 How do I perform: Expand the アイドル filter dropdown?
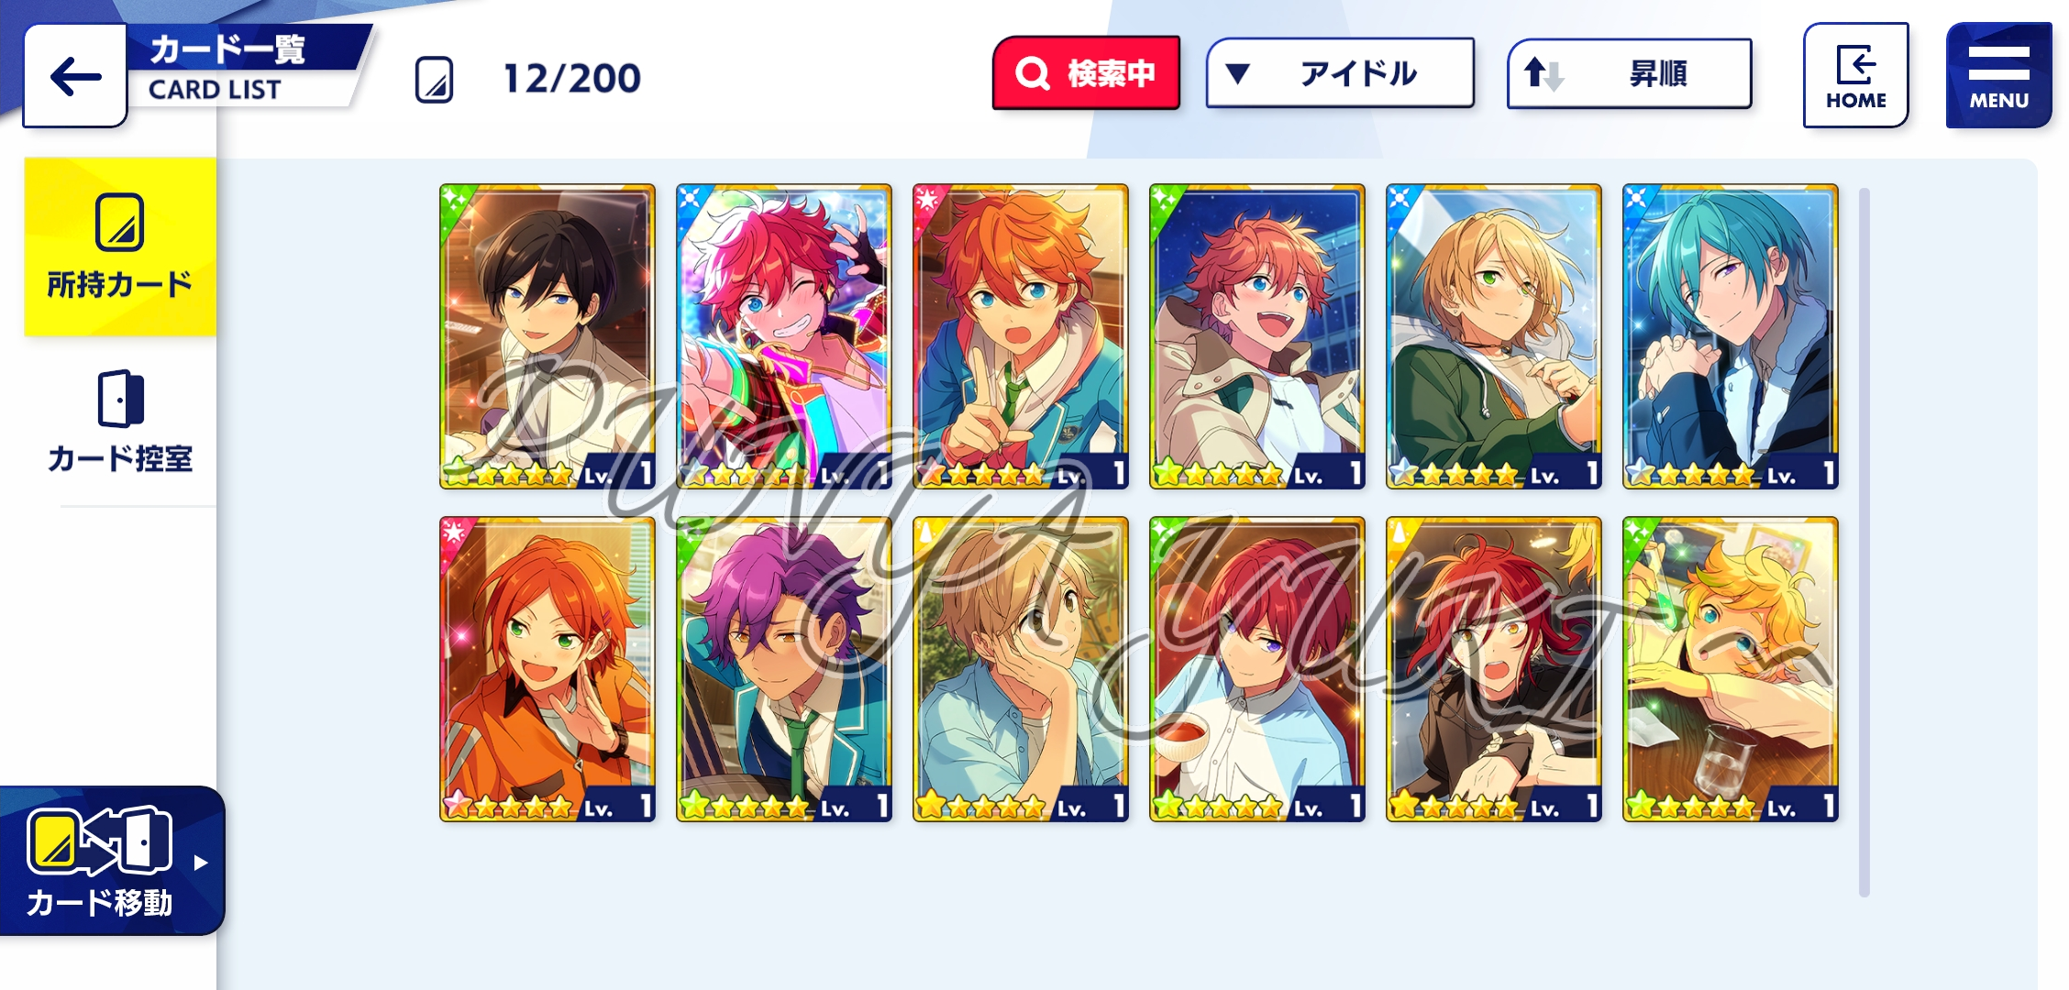1340,73
